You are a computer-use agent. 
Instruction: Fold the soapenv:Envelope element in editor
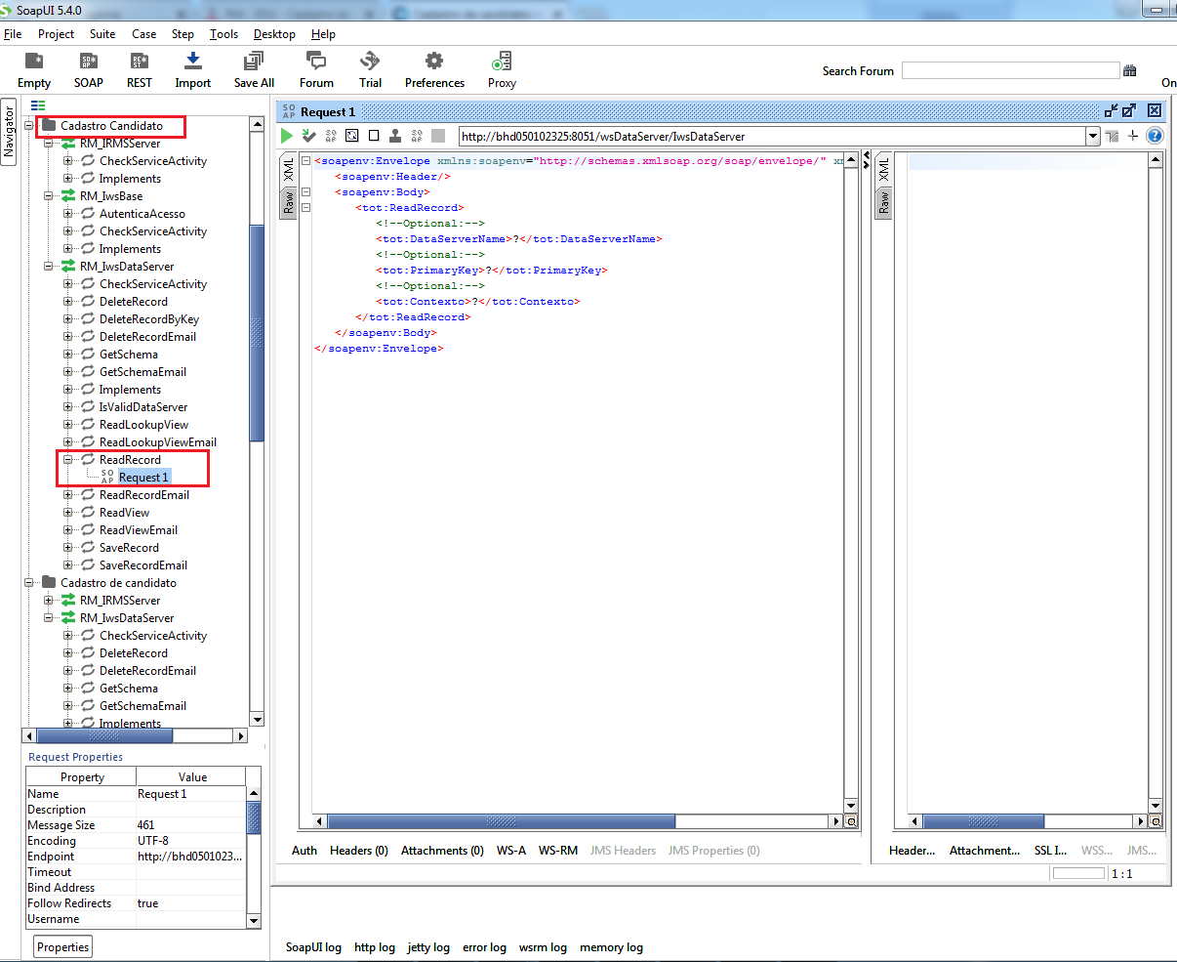coord(305,161)
